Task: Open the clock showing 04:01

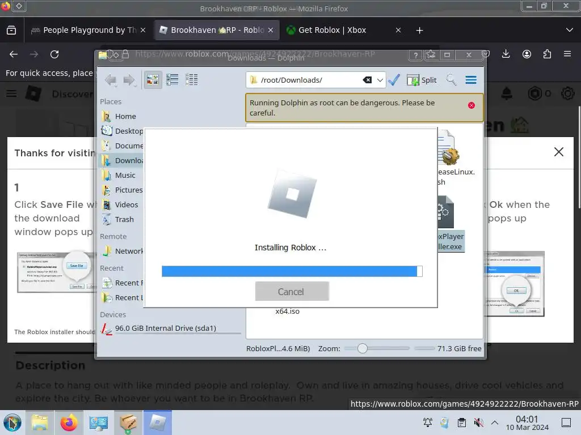Action: [527, 423]
